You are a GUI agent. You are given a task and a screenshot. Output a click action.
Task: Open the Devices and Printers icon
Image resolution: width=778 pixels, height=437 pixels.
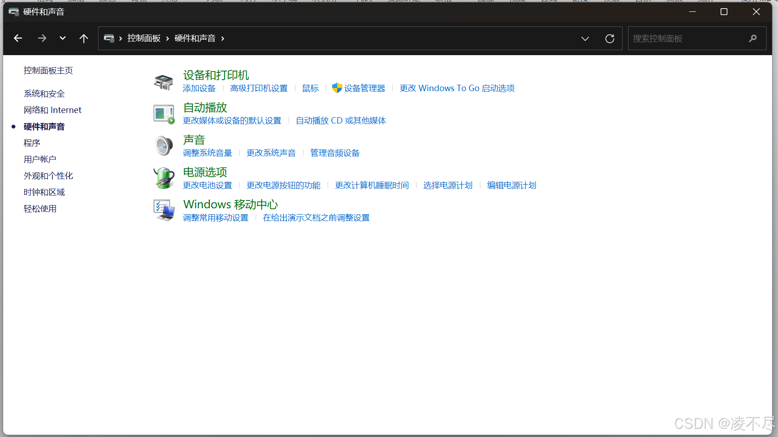click(164, 82)
